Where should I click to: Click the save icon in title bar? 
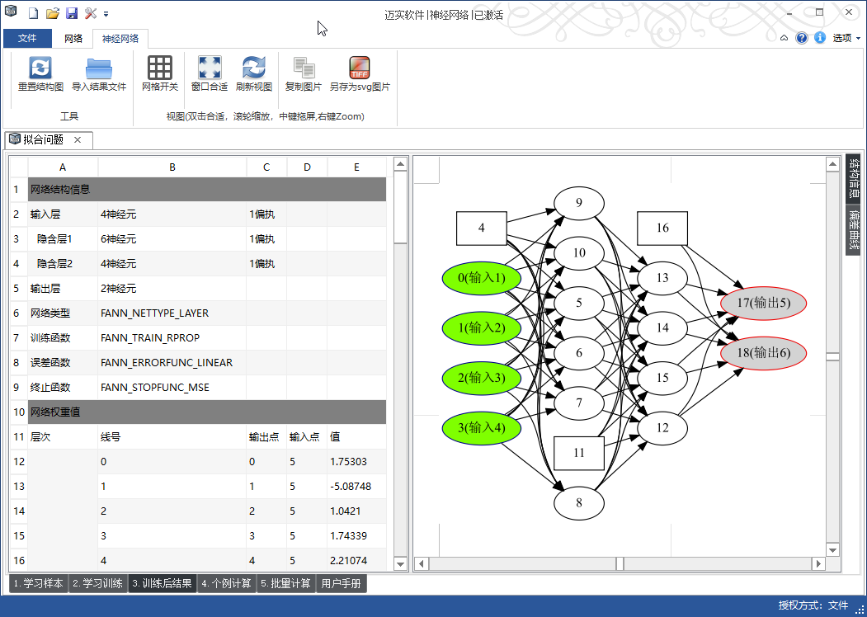click(72, 14)
